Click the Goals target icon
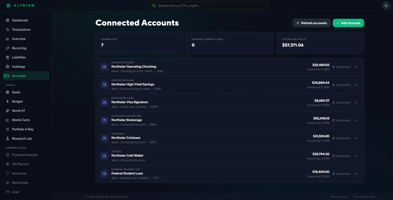Image resolution: width=393 pixels, height=200 pixels. pyautogui.click(x=8, y=92)
